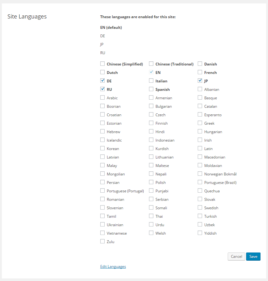Viewport: 268px width, 281px height.
Task: Check the Yiddish checkbox
Action: (x=200, y=233)
